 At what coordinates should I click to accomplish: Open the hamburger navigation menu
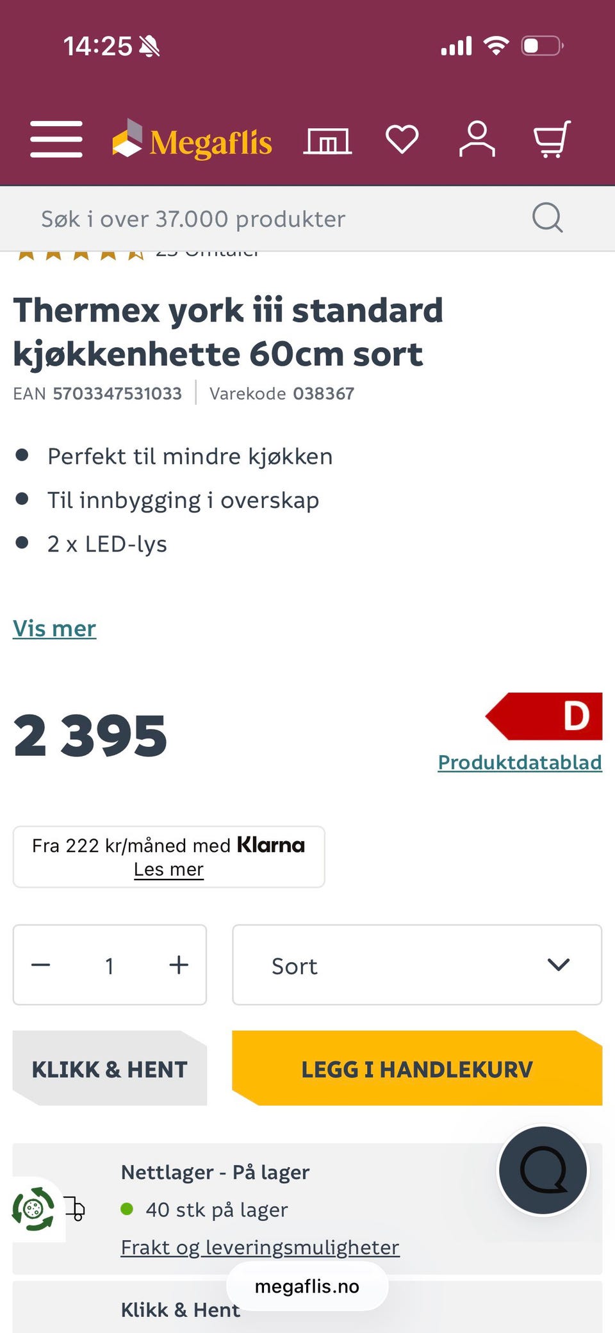(x=56, y=139)
